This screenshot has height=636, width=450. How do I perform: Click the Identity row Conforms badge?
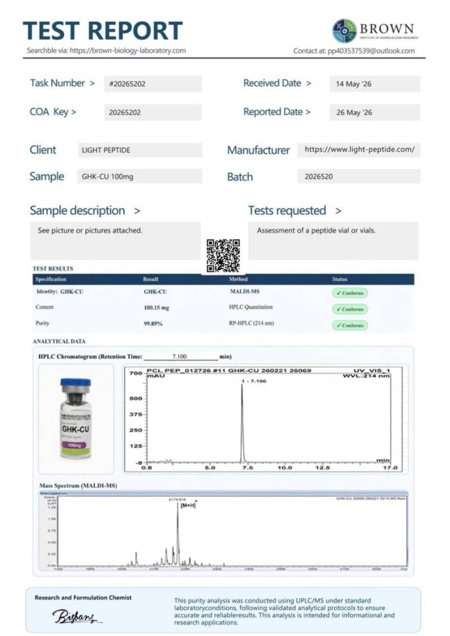(x=350, y=293)
